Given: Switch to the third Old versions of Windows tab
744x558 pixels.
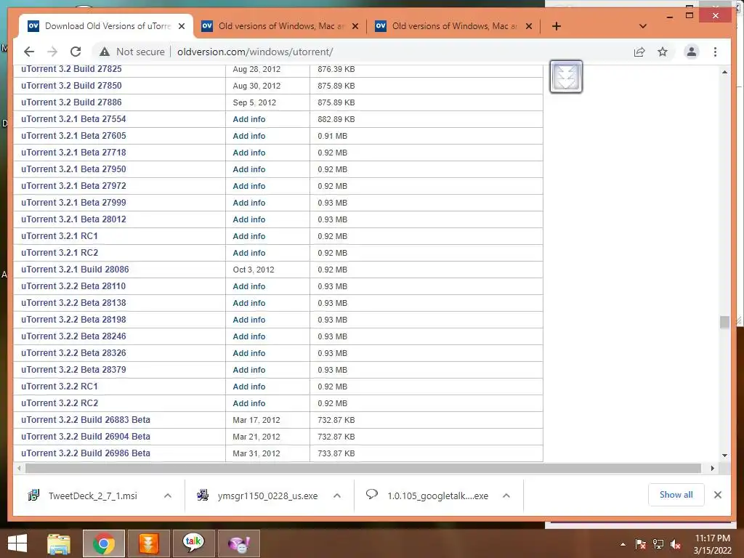Looking at the screenshot, I should coord(453,26).
